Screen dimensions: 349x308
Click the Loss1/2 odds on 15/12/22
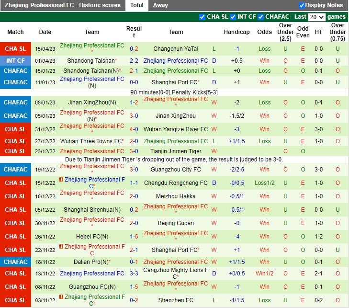click(x=264, y=183)
